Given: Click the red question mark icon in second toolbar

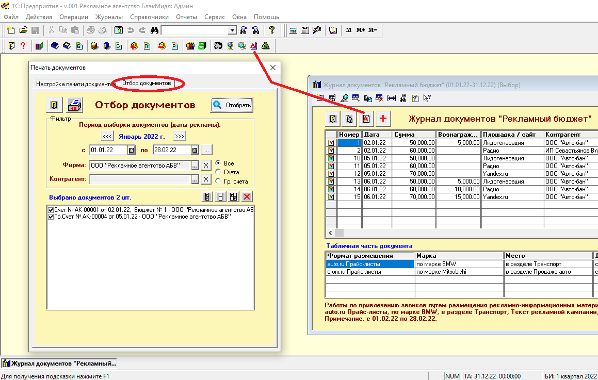Looking at the screenshot, I should [x=23, y=46].
